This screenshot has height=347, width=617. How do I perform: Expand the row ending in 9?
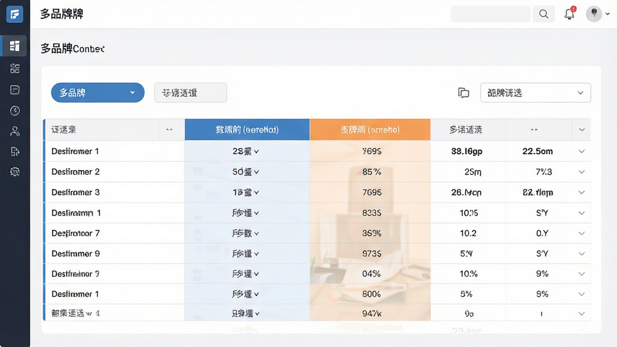click(x=581, y=254)
